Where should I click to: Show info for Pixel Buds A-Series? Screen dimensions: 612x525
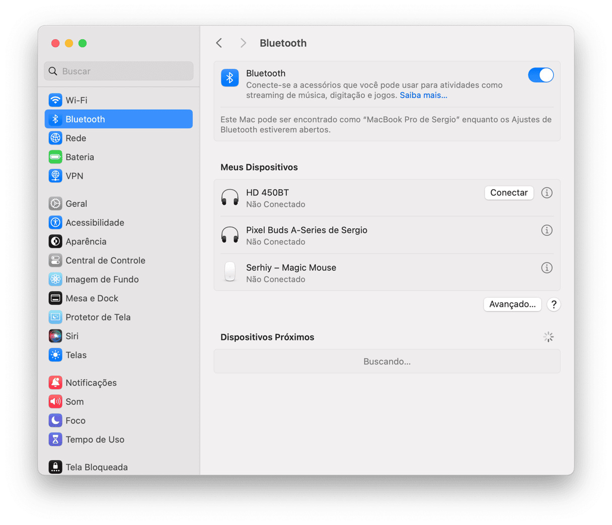547,230
